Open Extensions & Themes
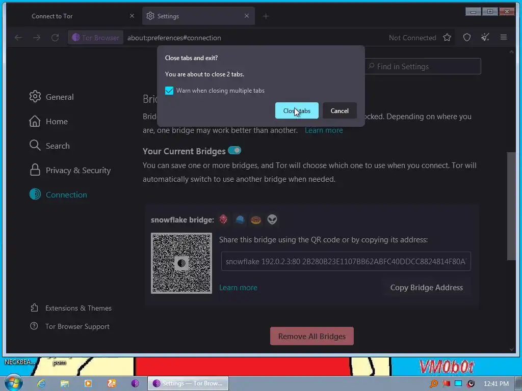This screenshot has width=522, height=391. click(70, 308)
